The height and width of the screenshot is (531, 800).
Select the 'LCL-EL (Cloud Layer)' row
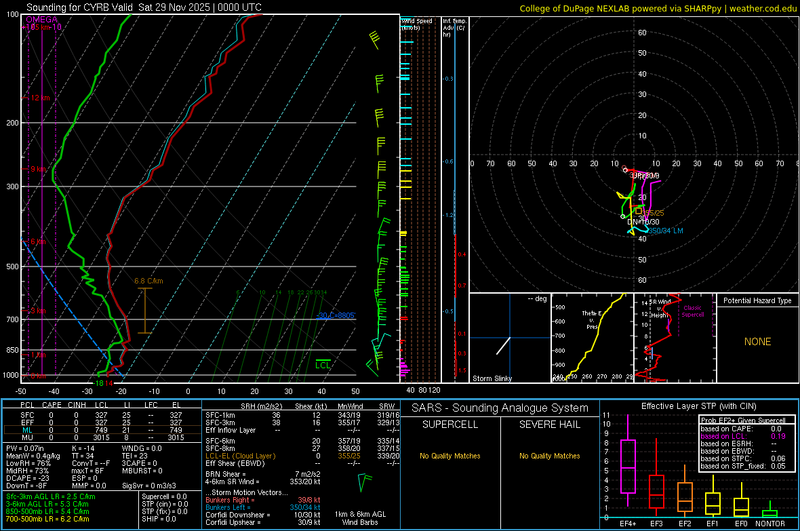[x=302, y=456]
